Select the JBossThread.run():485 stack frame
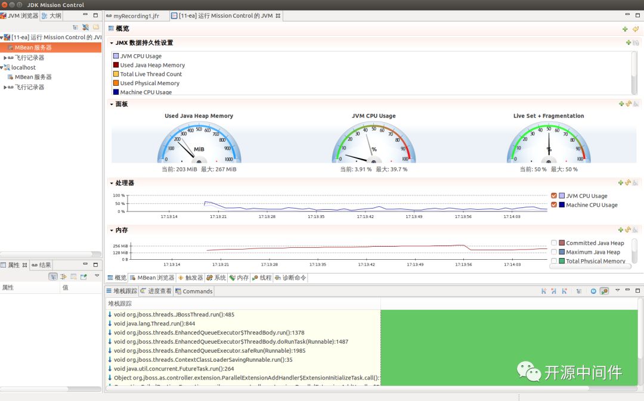 174,315
